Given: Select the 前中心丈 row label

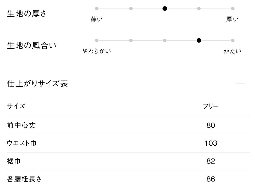Looking at the screenshot, I should point(21,125).
